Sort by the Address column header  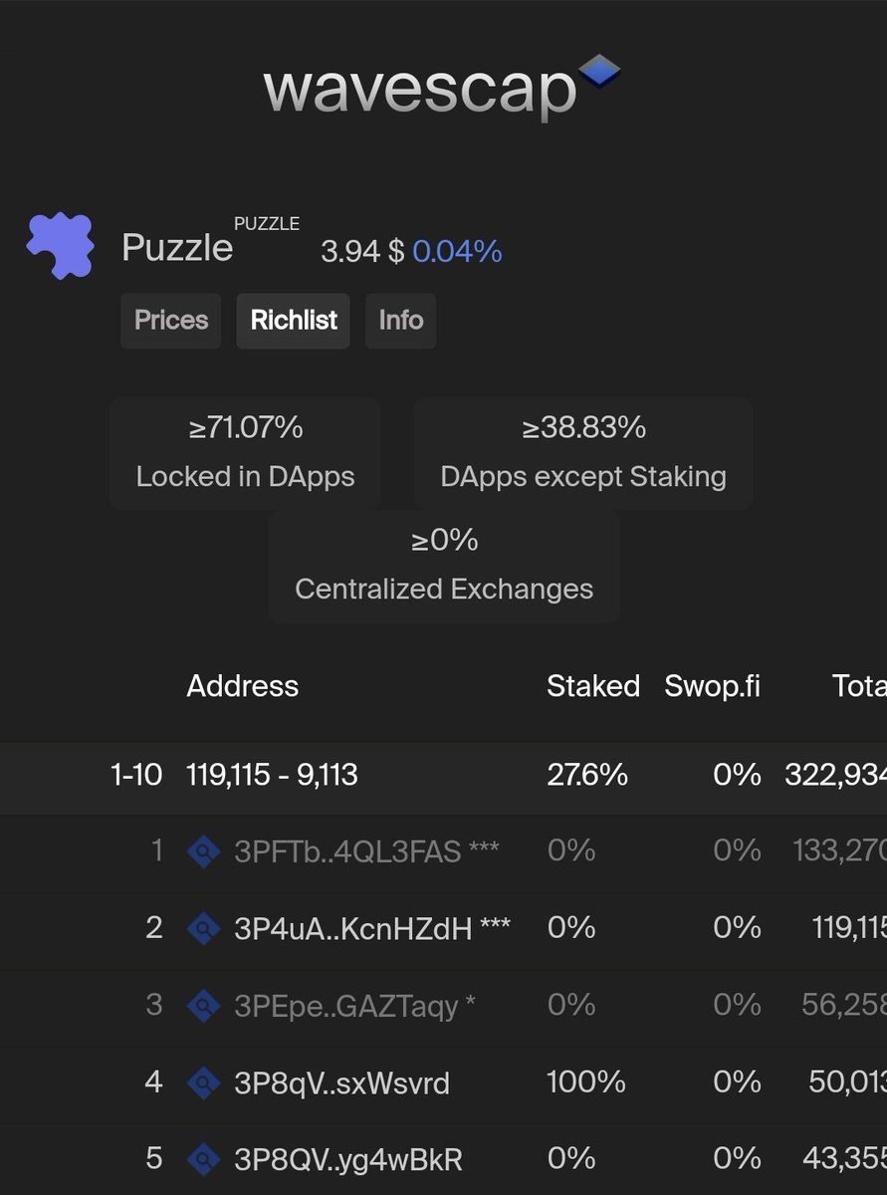243,686
